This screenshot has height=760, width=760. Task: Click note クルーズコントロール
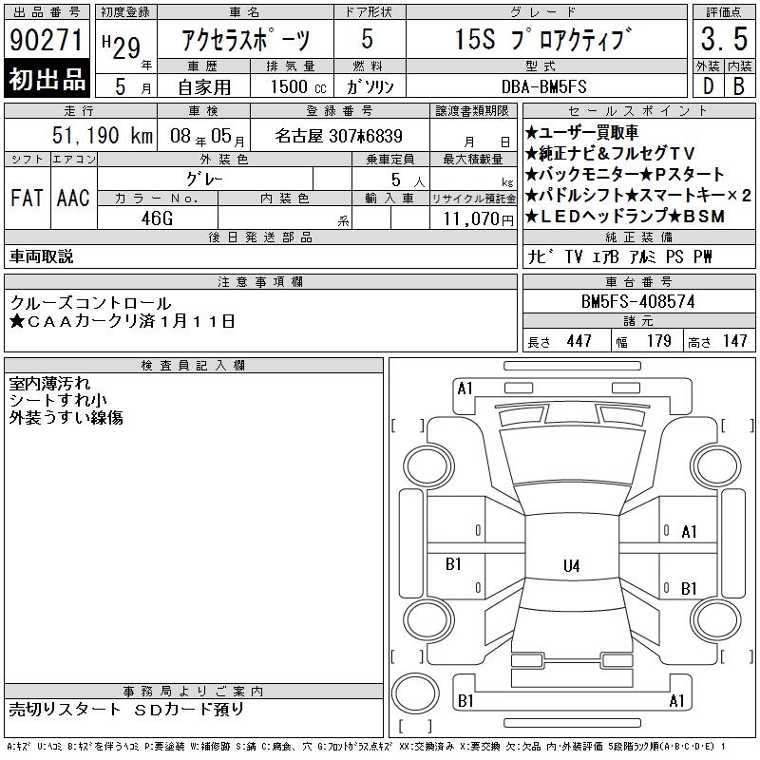pos(90,303)
